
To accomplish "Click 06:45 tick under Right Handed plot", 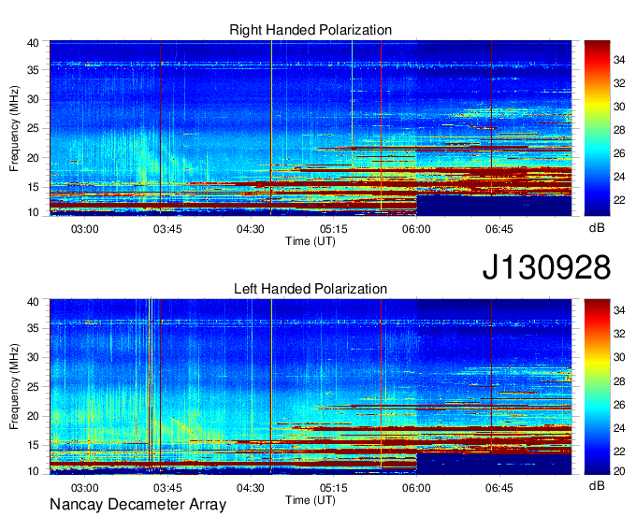I will (x=499, y=229).
